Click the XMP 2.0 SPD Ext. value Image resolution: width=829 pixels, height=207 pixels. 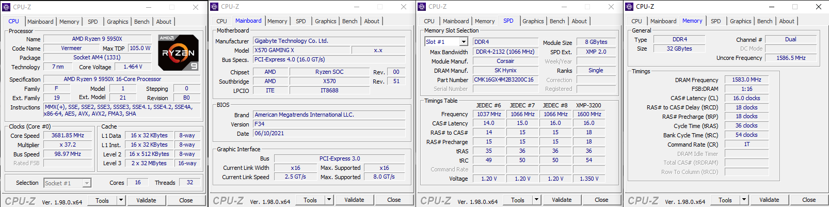tap(596, 52)
